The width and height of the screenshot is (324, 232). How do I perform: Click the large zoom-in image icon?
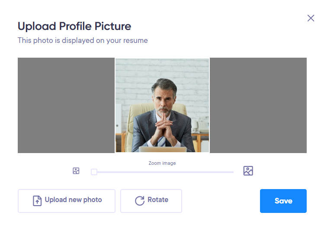(x=248, y=171)
